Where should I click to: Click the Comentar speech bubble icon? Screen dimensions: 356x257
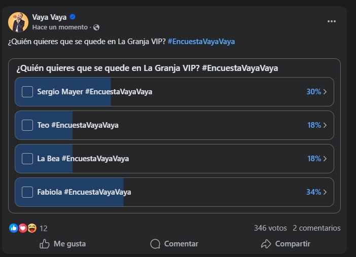click(x=155, y=244)
